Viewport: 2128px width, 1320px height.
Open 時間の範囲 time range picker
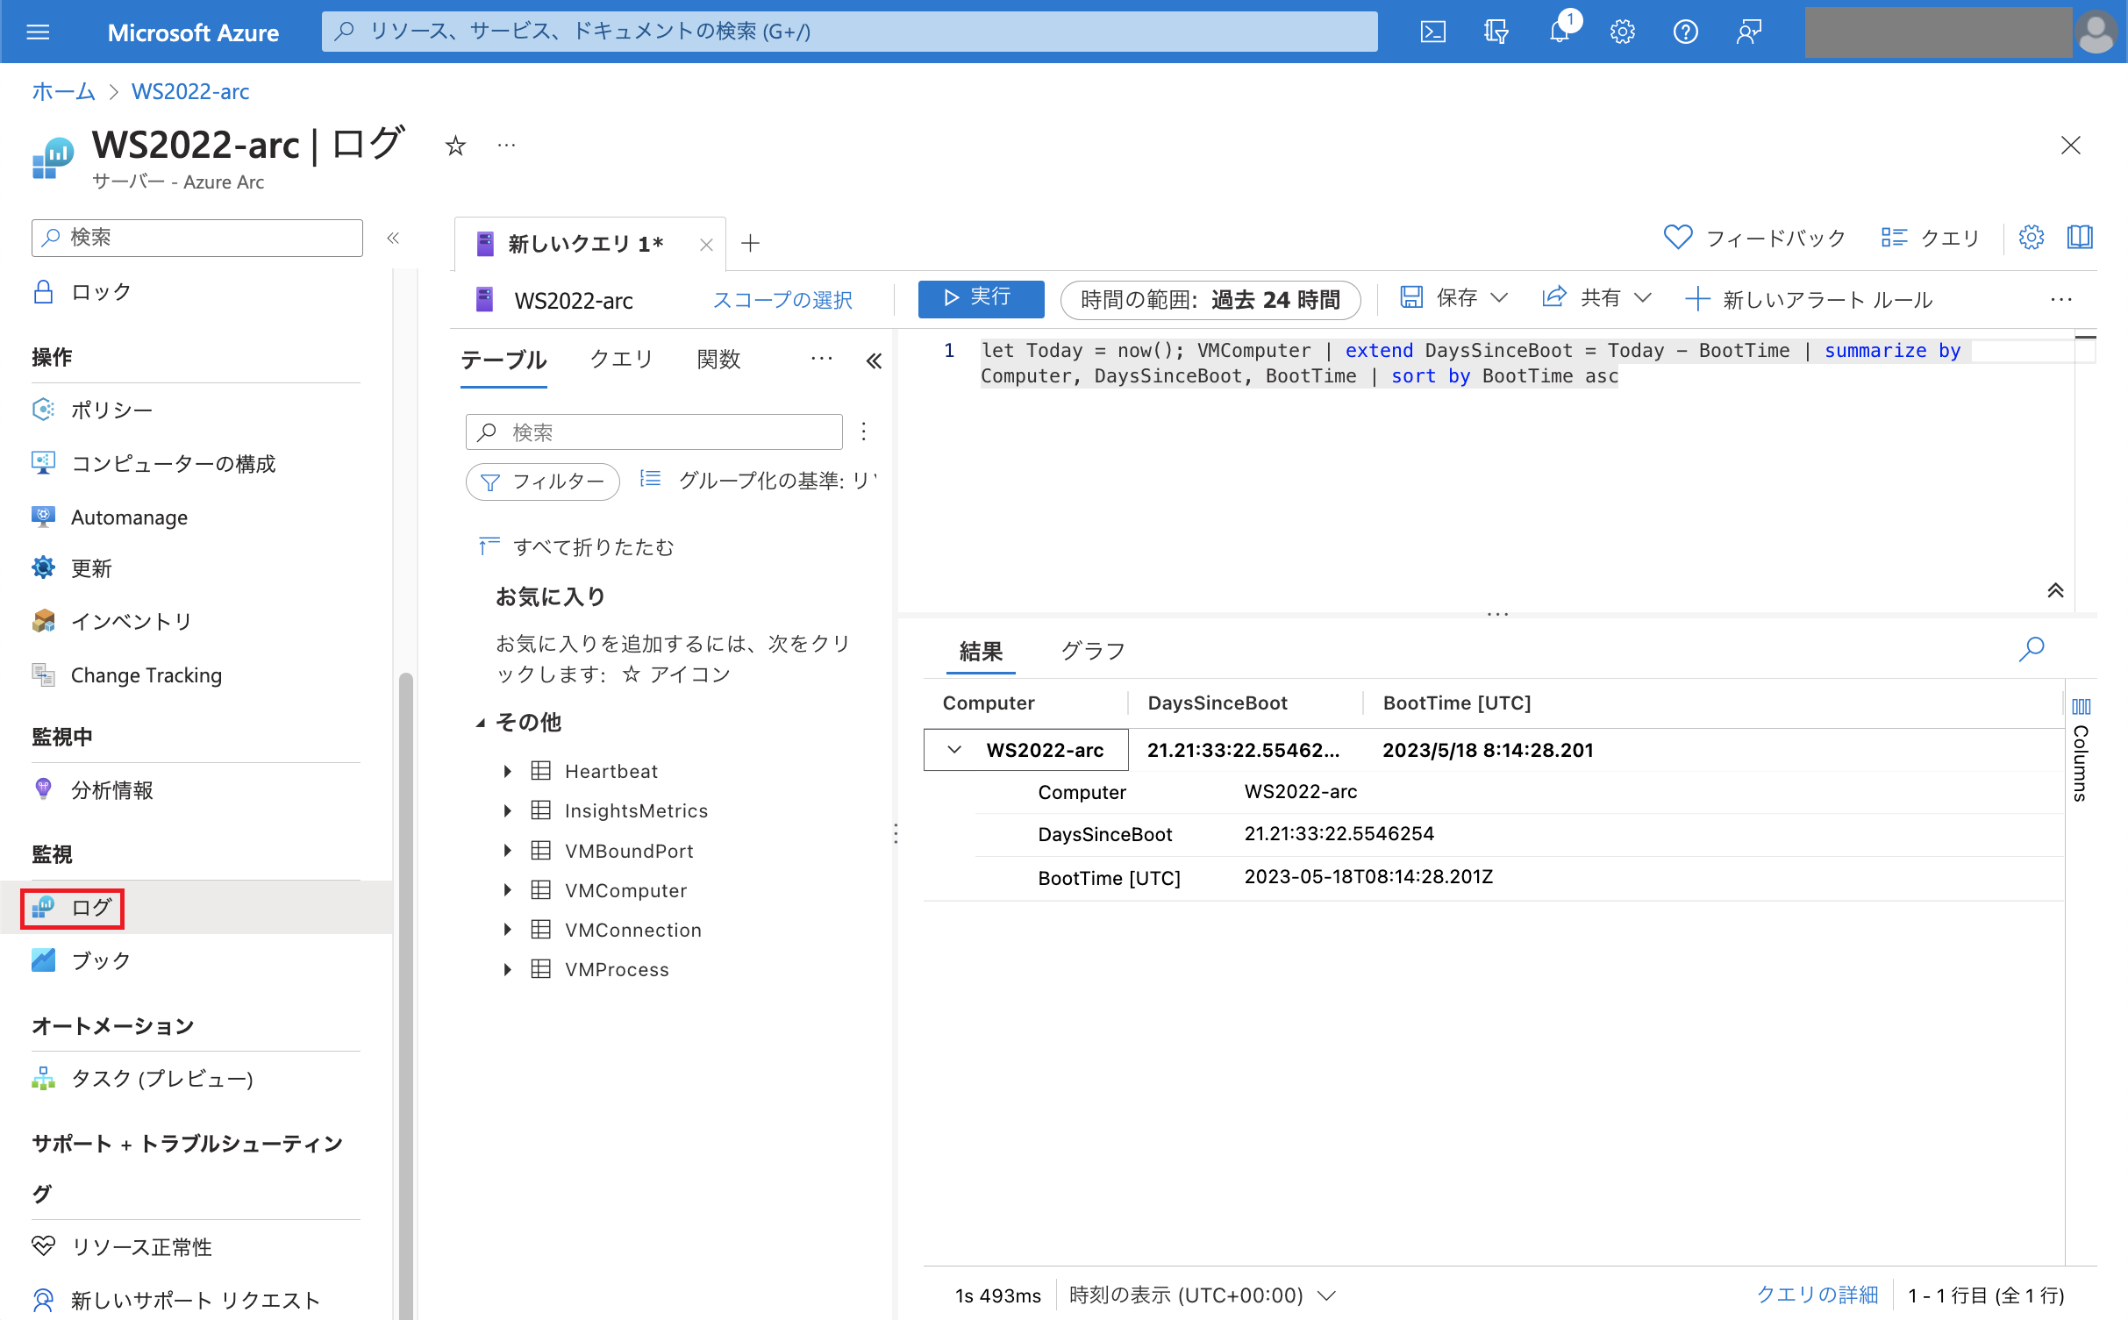[1210, 300]
